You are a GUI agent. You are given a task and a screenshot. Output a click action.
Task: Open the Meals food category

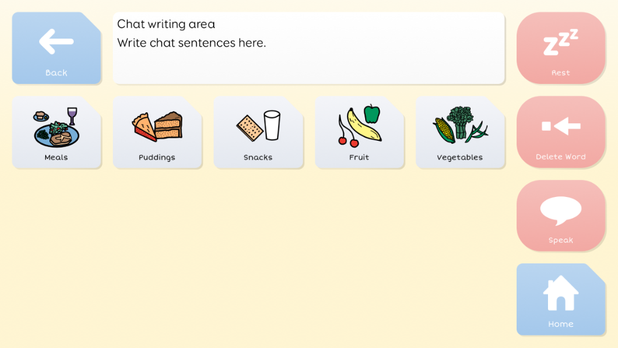[56, 132]
